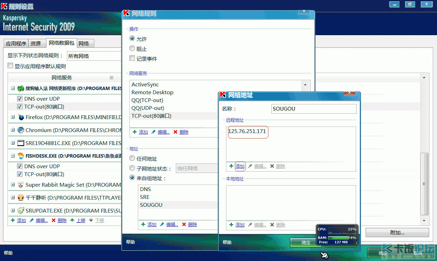This screenshot has width=437, height=261.
Task: Click the network services list scroll up arrow
Action: click(305, 84)
